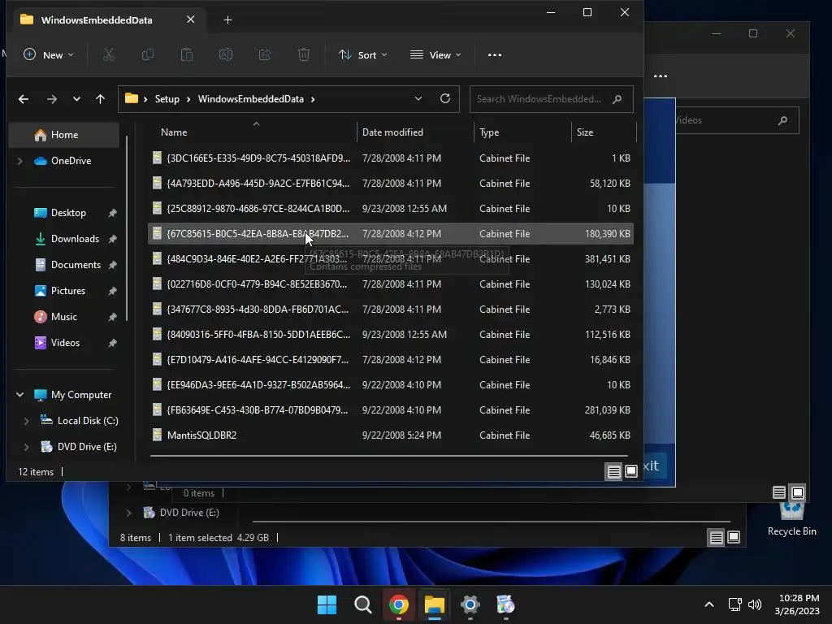Open Desktop quick access folder
The height and width of the screenshot is (624, 832).
pos(67,213)
